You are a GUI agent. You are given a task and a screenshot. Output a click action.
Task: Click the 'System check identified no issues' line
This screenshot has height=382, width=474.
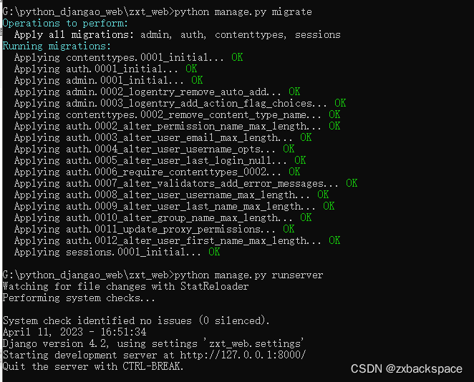(136, 320)
